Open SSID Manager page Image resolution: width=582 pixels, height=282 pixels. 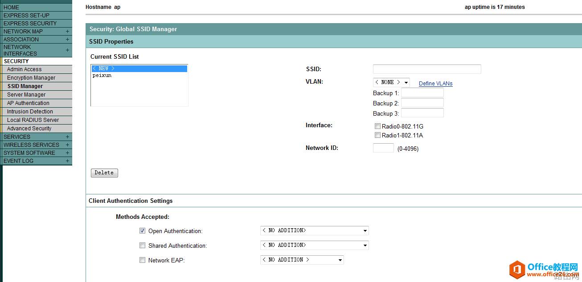point(25,86)
